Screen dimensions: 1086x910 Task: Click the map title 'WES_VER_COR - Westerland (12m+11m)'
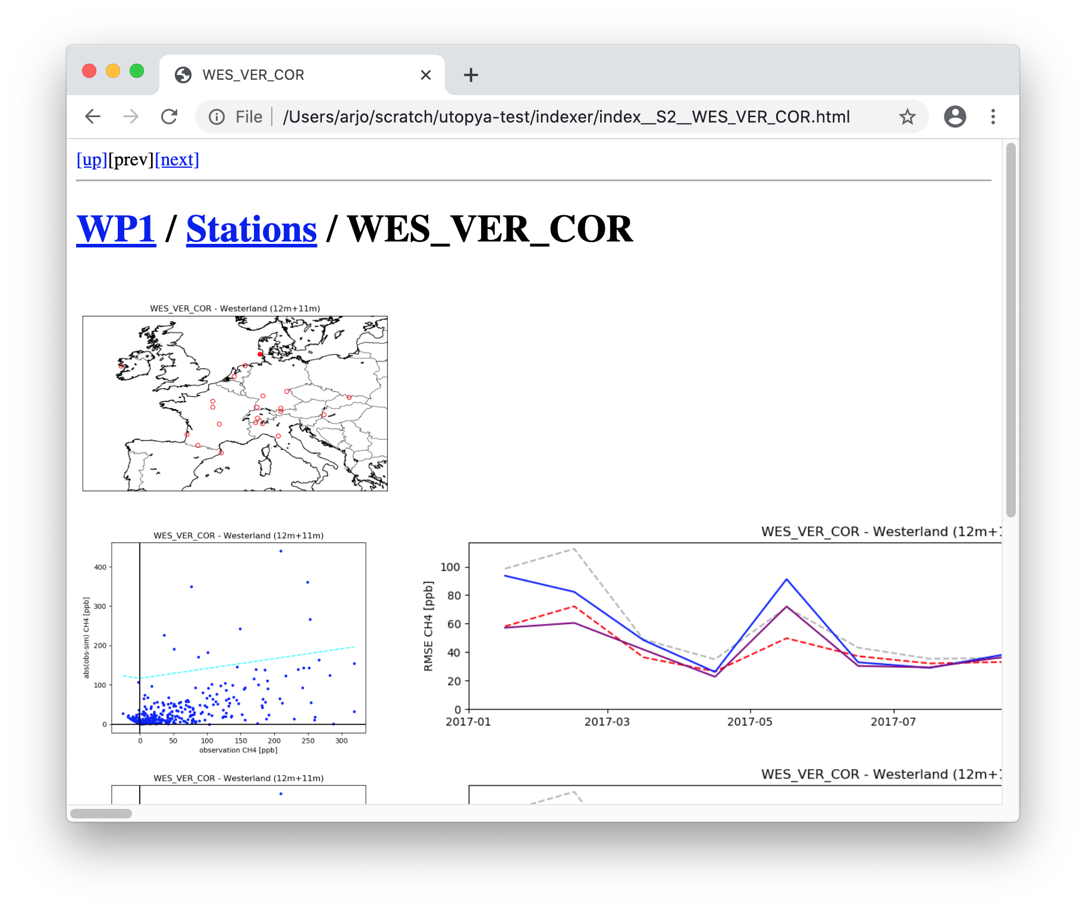click(235, 308)
